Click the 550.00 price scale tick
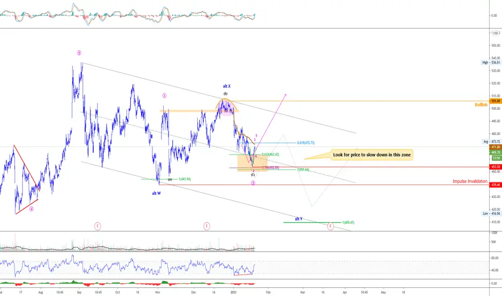 [x=496, y=45]
